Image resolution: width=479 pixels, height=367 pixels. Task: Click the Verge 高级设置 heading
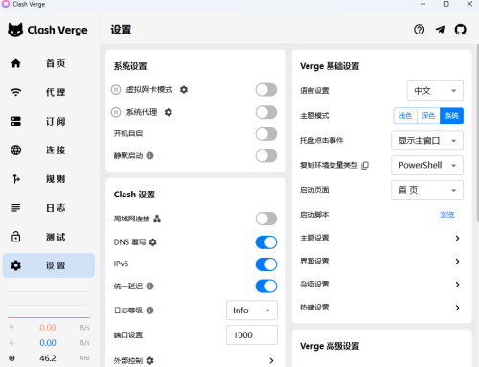(330, 346)
